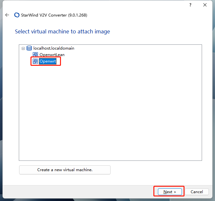This screenshot has width=215, height=201.
Task: Collapse the localhost.localdomain tree node
Action: [x=23, y=48]
